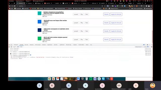Click the Php tag on Satterfield-Cormier row
The width and height of the screenshot is (161, 90).
(x=82, y=31)
